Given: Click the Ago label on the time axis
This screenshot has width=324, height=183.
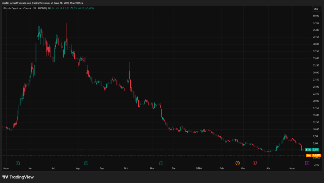Looking at the screenshot, I should click(x=78, y=168).
